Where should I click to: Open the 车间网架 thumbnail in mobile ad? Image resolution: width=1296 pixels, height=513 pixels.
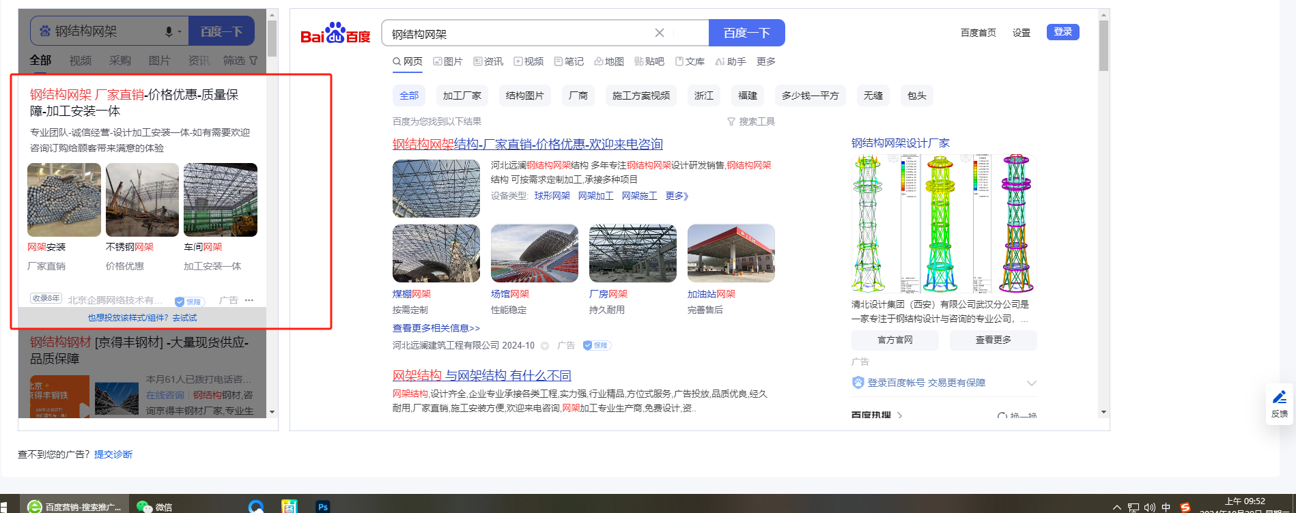pyautogui.click(x=221, y=200)
